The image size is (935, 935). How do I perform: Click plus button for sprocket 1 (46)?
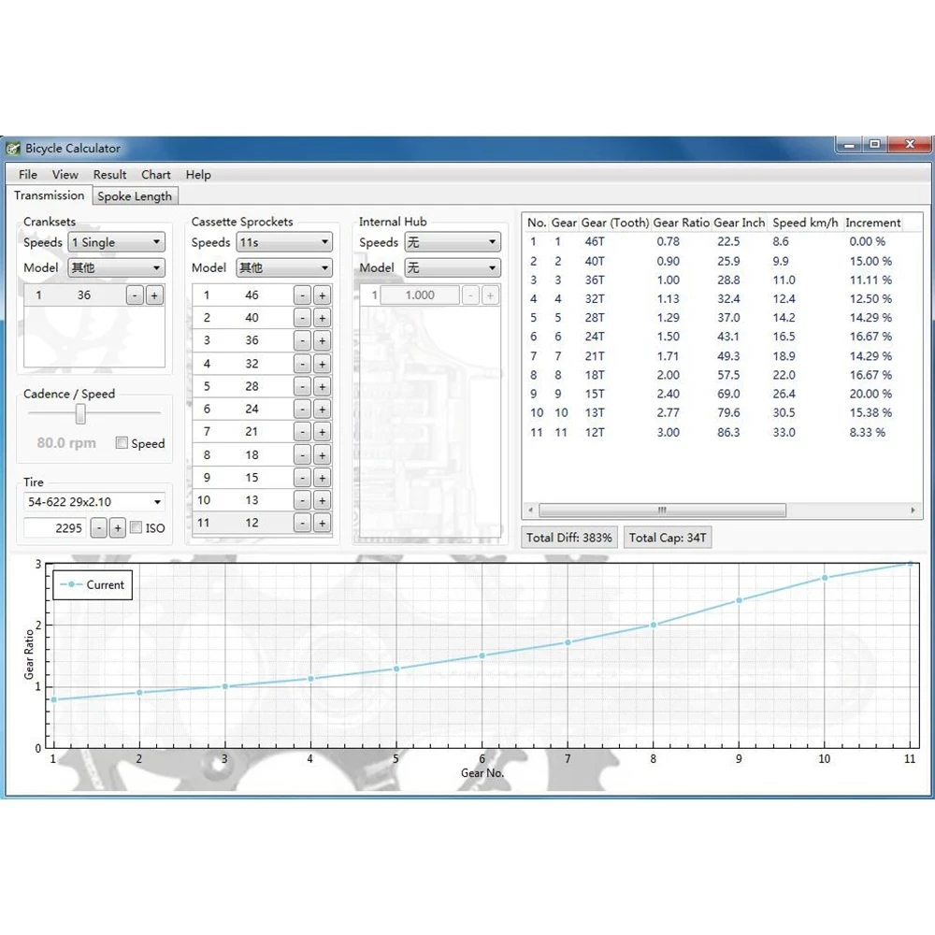point(322,295)
